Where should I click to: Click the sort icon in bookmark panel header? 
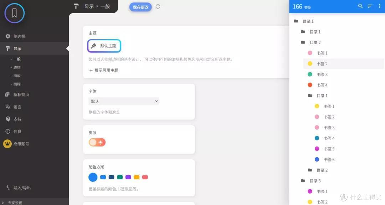coord(370,6)
